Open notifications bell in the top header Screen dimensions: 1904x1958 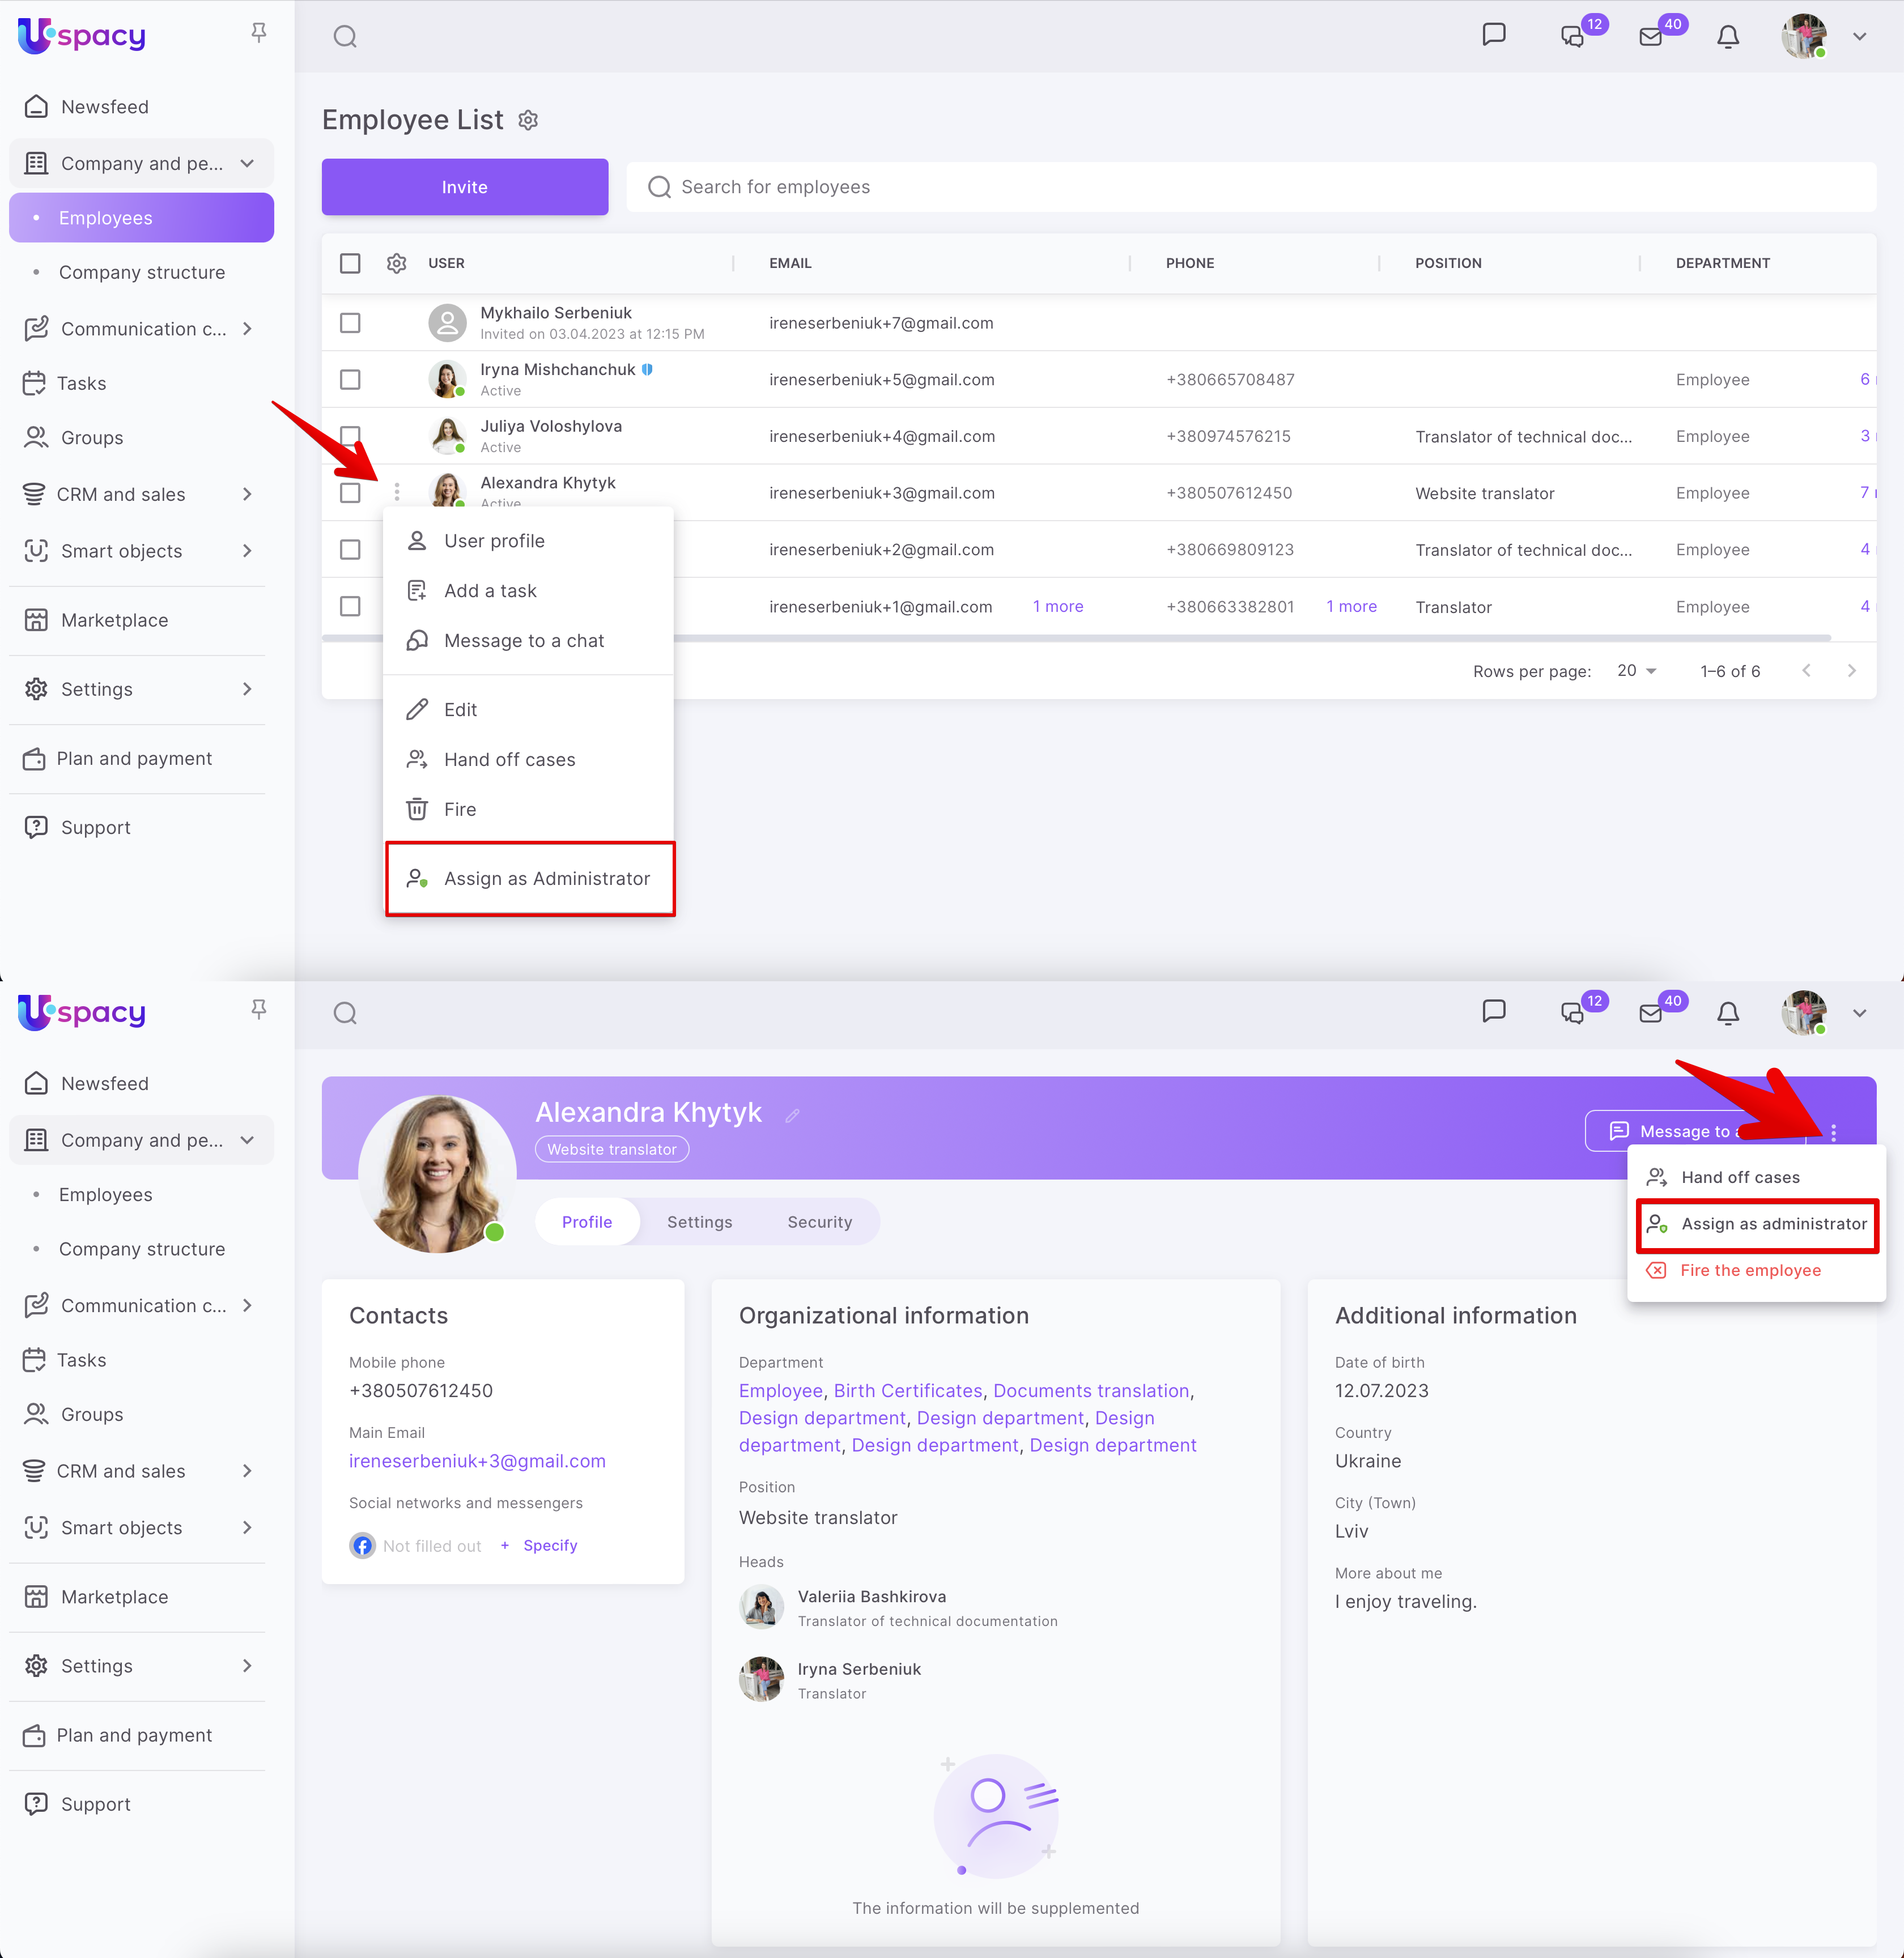[1728, 37]
